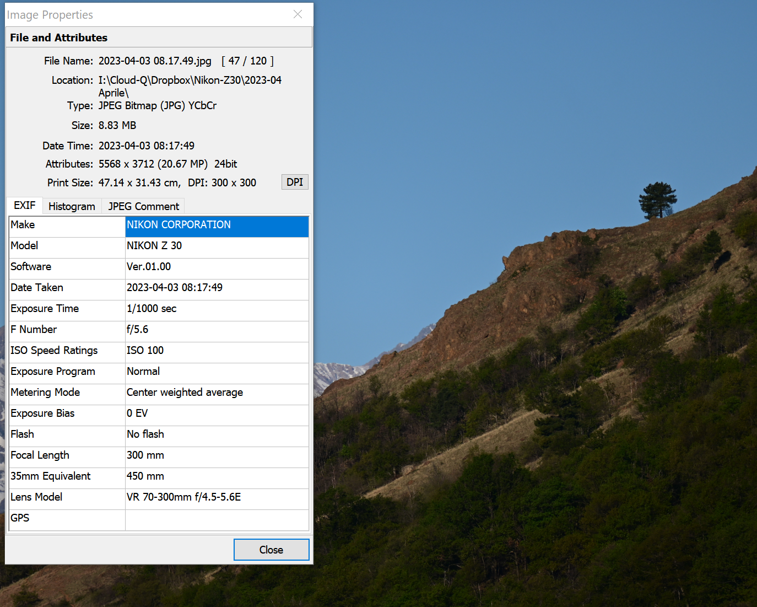Select the ISO 100 value cell
The image size is (757, 607).
click(x=217, y=351)
